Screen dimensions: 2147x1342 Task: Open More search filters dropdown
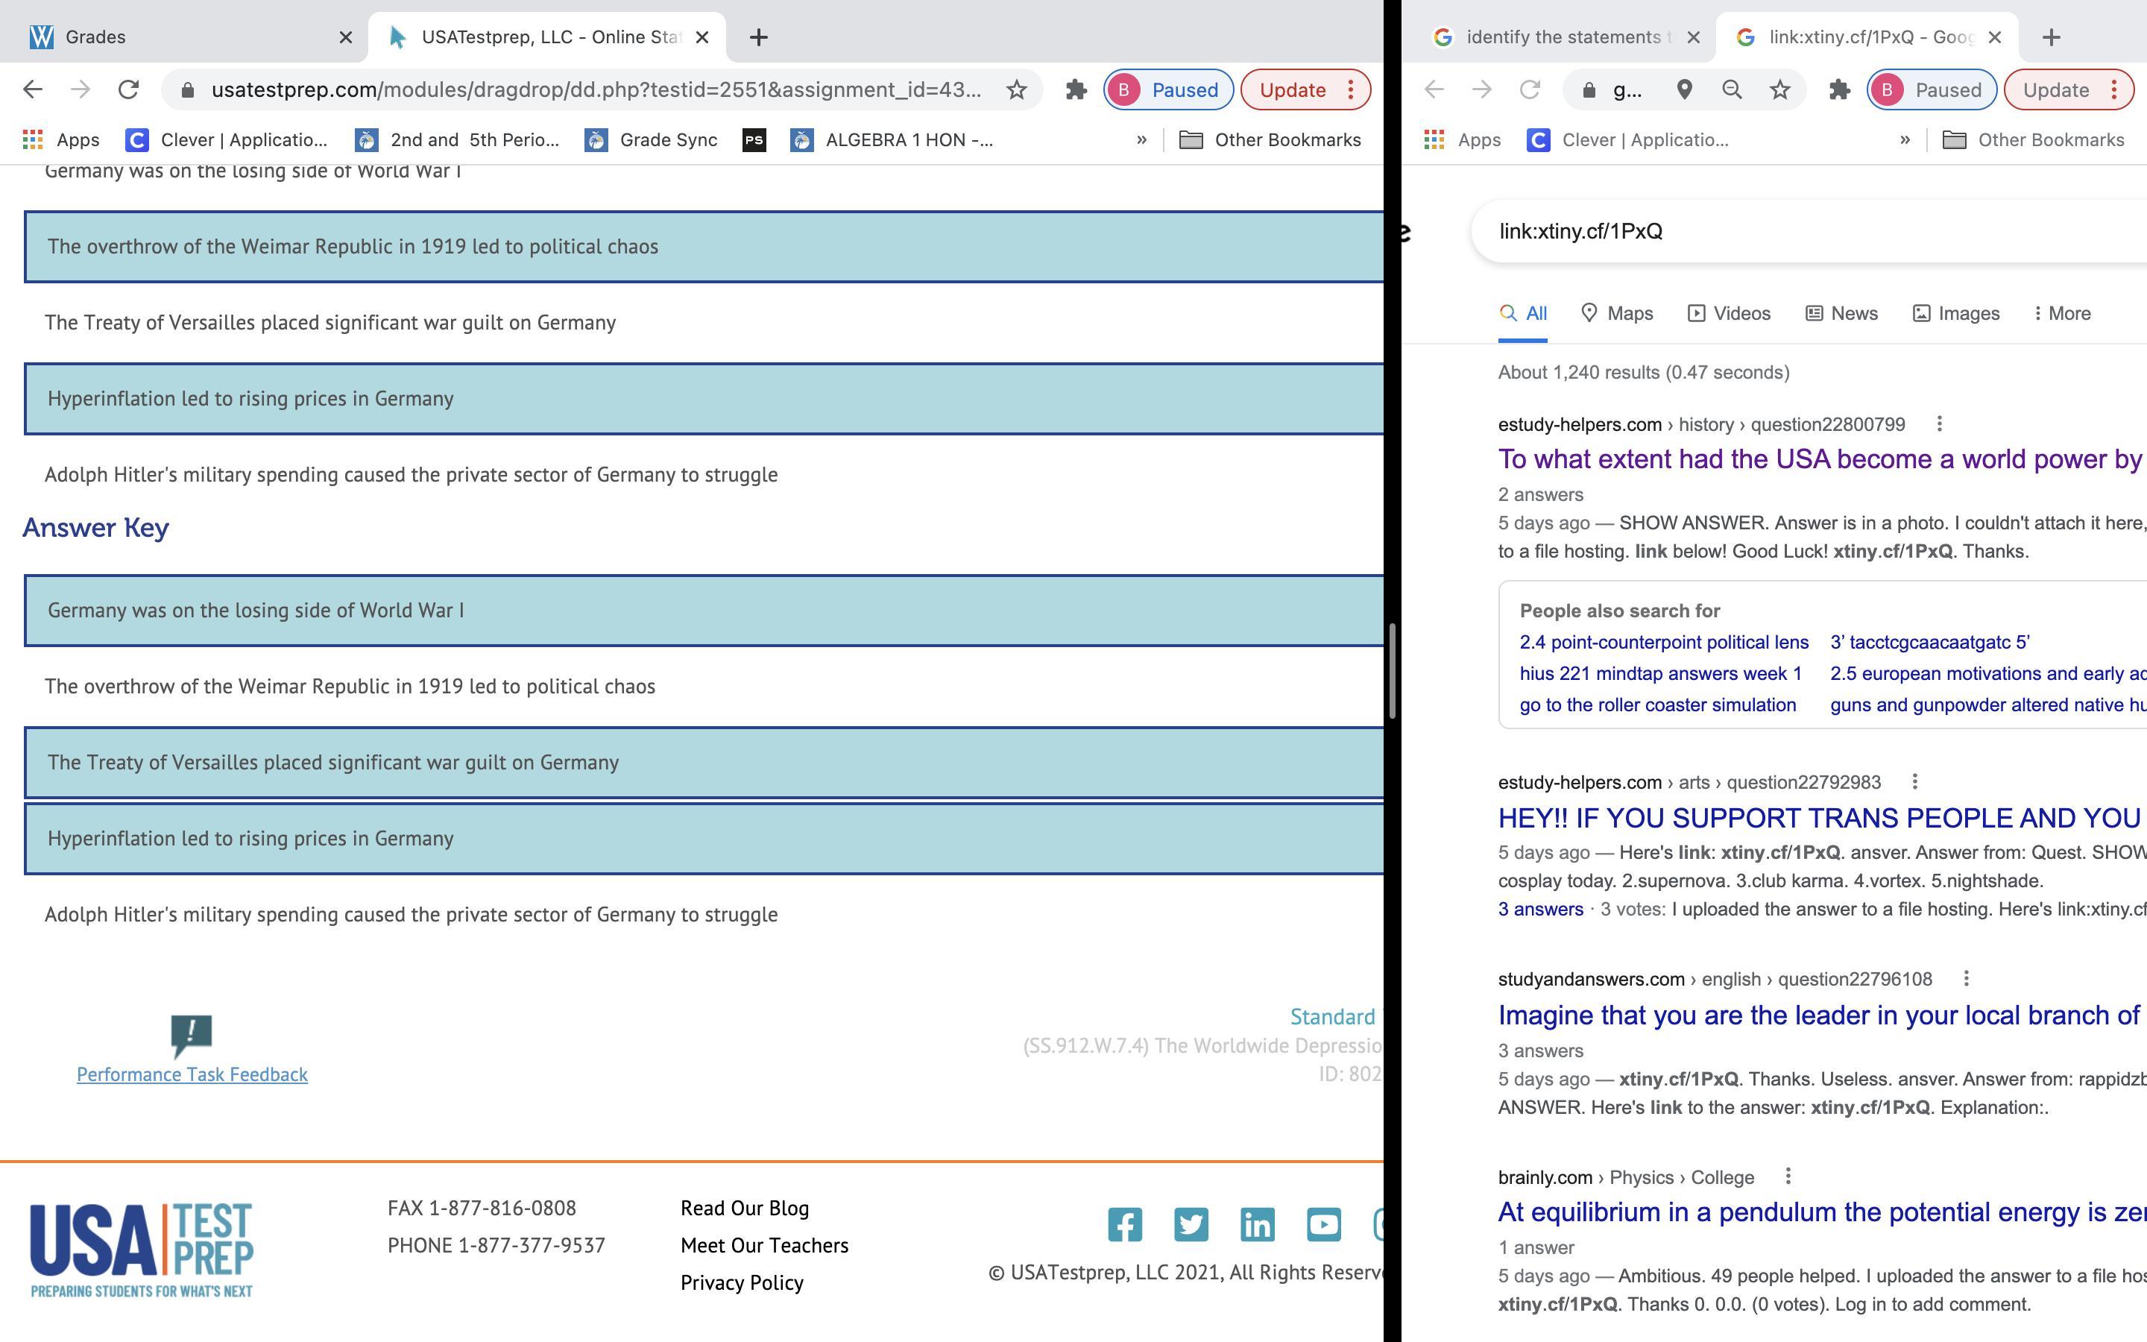[2062, 313]
